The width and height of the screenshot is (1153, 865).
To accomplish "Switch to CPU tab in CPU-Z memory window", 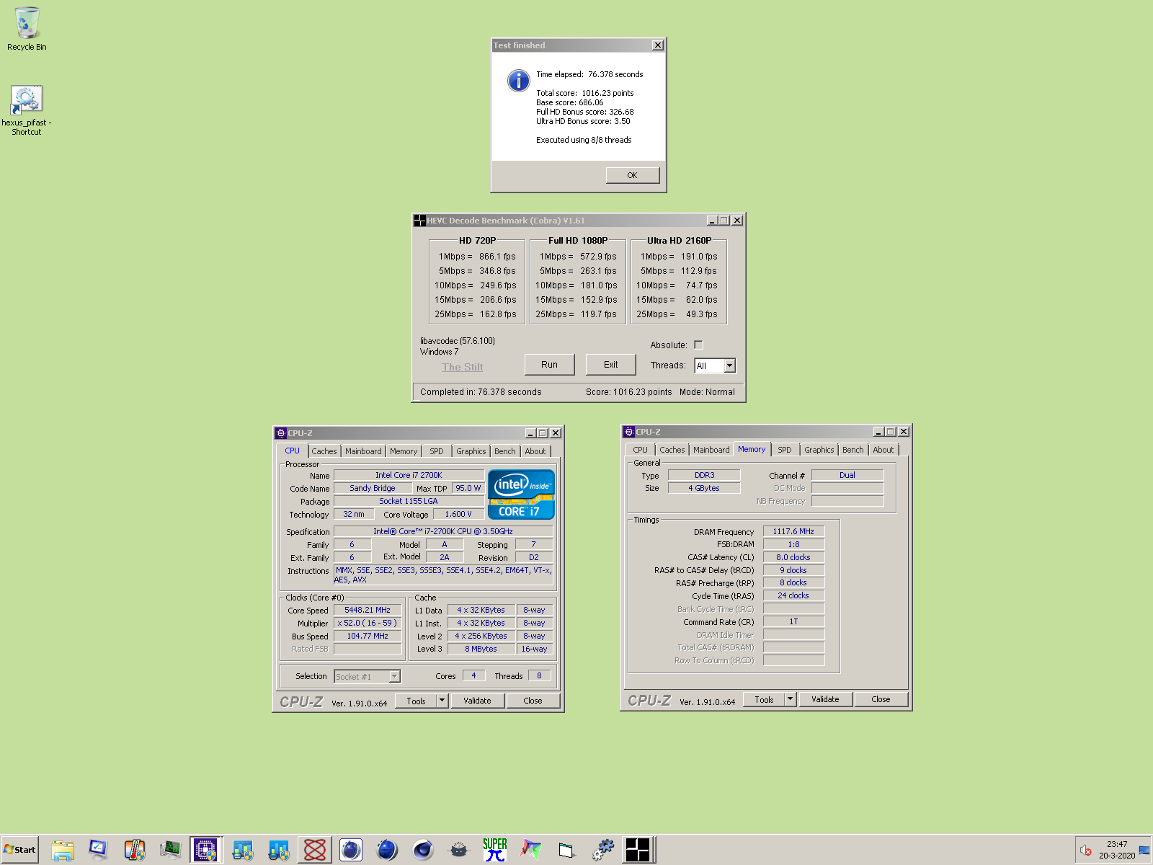I will pyautogui.click(x=641, y=450).
